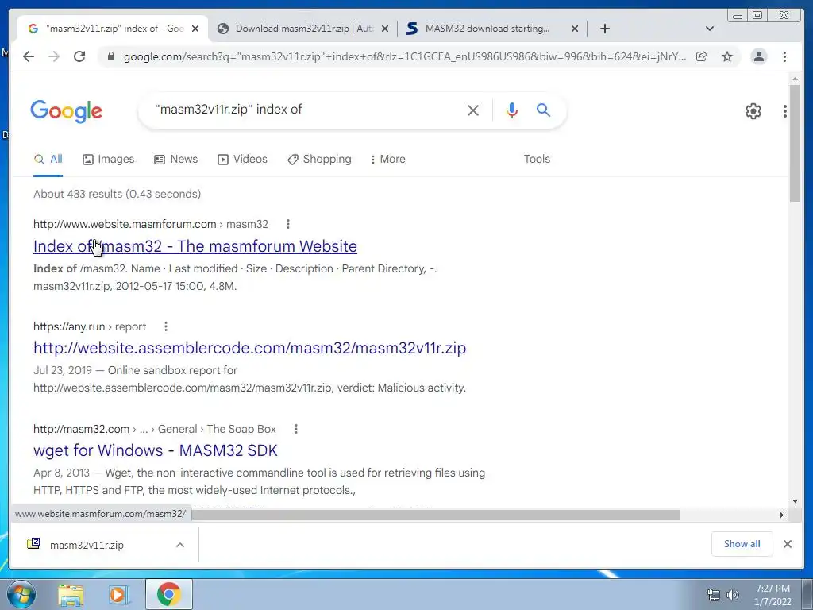Start voice search with microphone
813x610 pixels.
(512, 110)
